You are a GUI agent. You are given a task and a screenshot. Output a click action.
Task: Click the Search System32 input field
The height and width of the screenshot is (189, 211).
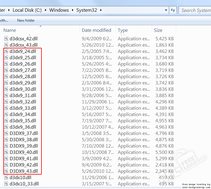point(195,10)
